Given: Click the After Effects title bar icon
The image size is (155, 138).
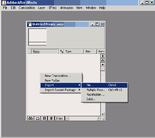Looking at the screenshot, I should click(x=4, y=3).
